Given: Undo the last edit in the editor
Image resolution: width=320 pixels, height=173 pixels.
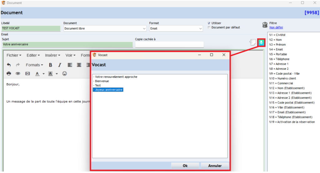Looking at the screenshot, I should [9, 65].
